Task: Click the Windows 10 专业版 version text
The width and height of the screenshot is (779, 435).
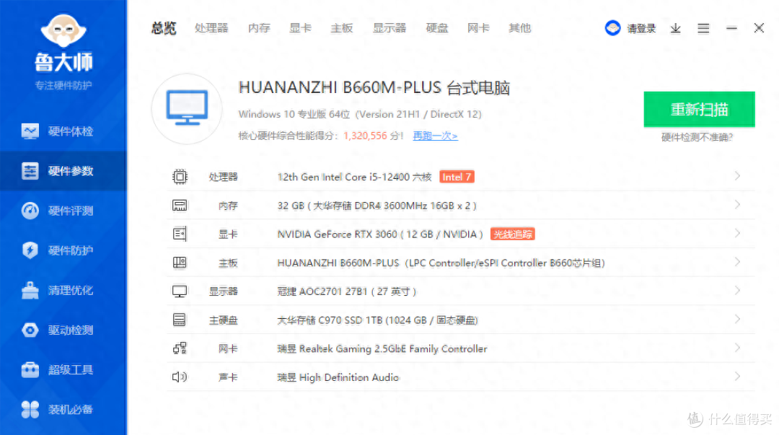Action: pos(360,115)
